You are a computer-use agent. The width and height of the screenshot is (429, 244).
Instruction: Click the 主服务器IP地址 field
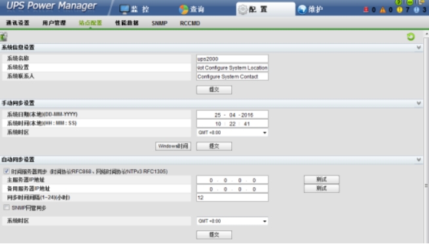pyautogui.click(x=232, y=180)
